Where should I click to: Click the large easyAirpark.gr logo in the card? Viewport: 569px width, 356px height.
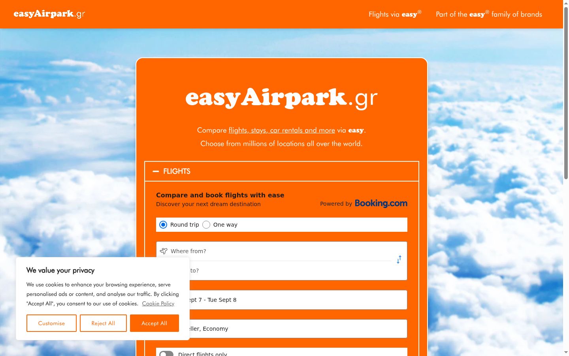(x=281, y=98)
